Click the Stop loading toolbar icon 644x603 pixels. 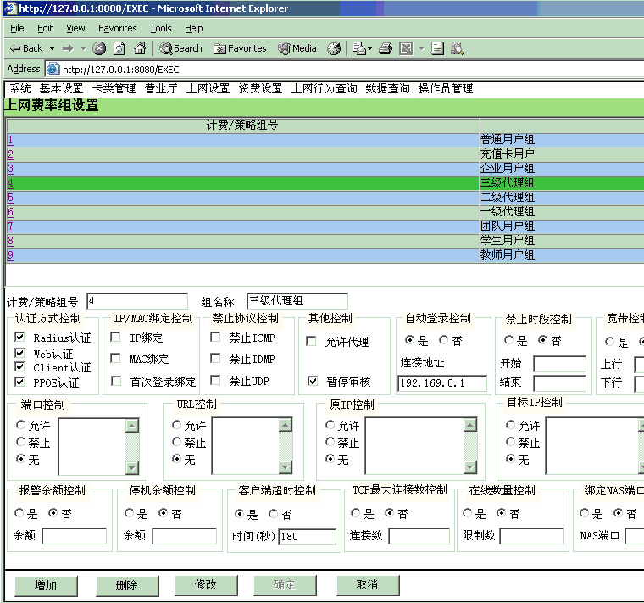click(x=99, y=48)
